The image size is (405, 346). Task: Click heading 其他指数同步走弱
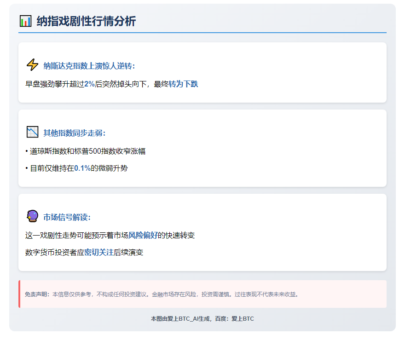(75, 133)
